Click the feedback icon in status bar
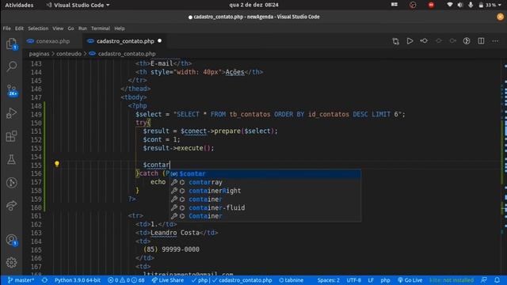Viewport: 507px width, 285px height. pyautogui.click(x=484, y=280)
